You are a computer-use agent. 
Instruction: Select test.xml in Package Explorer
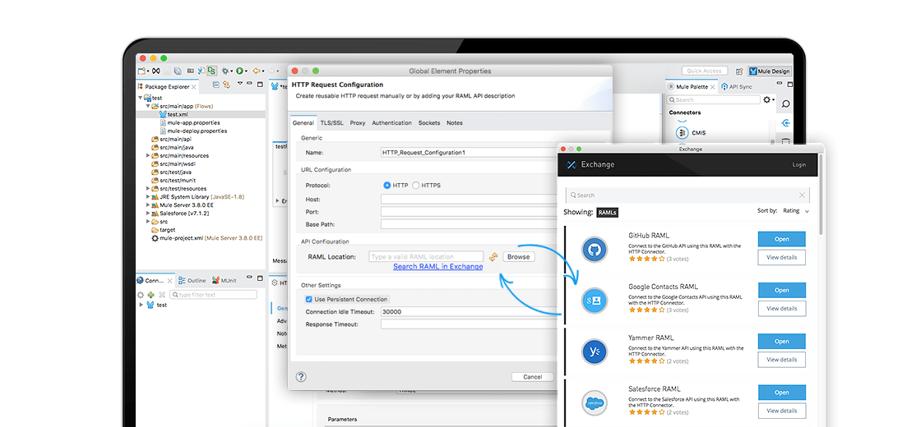click(x=176, y=114)
